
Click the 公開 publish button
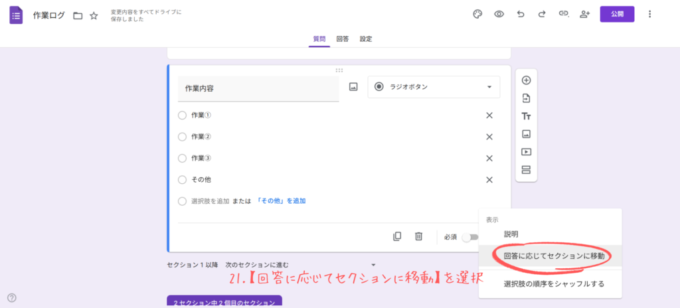617,14
